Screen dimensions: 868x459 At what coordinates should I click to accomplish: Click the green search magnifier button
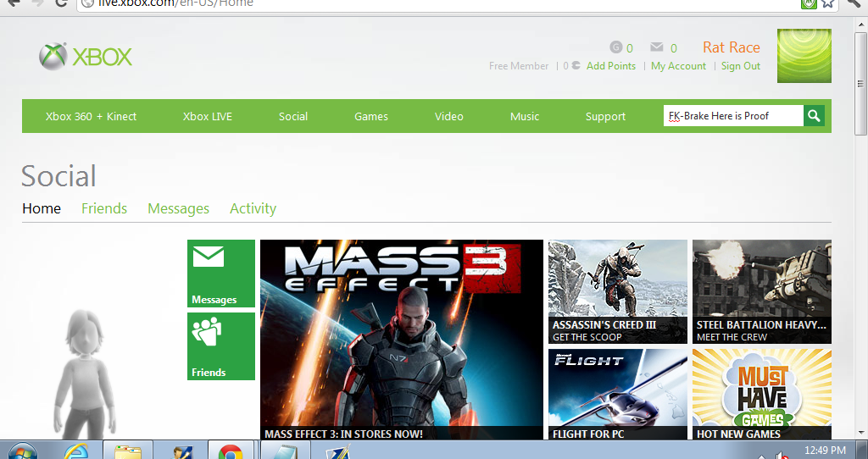[x=814, y=115]
